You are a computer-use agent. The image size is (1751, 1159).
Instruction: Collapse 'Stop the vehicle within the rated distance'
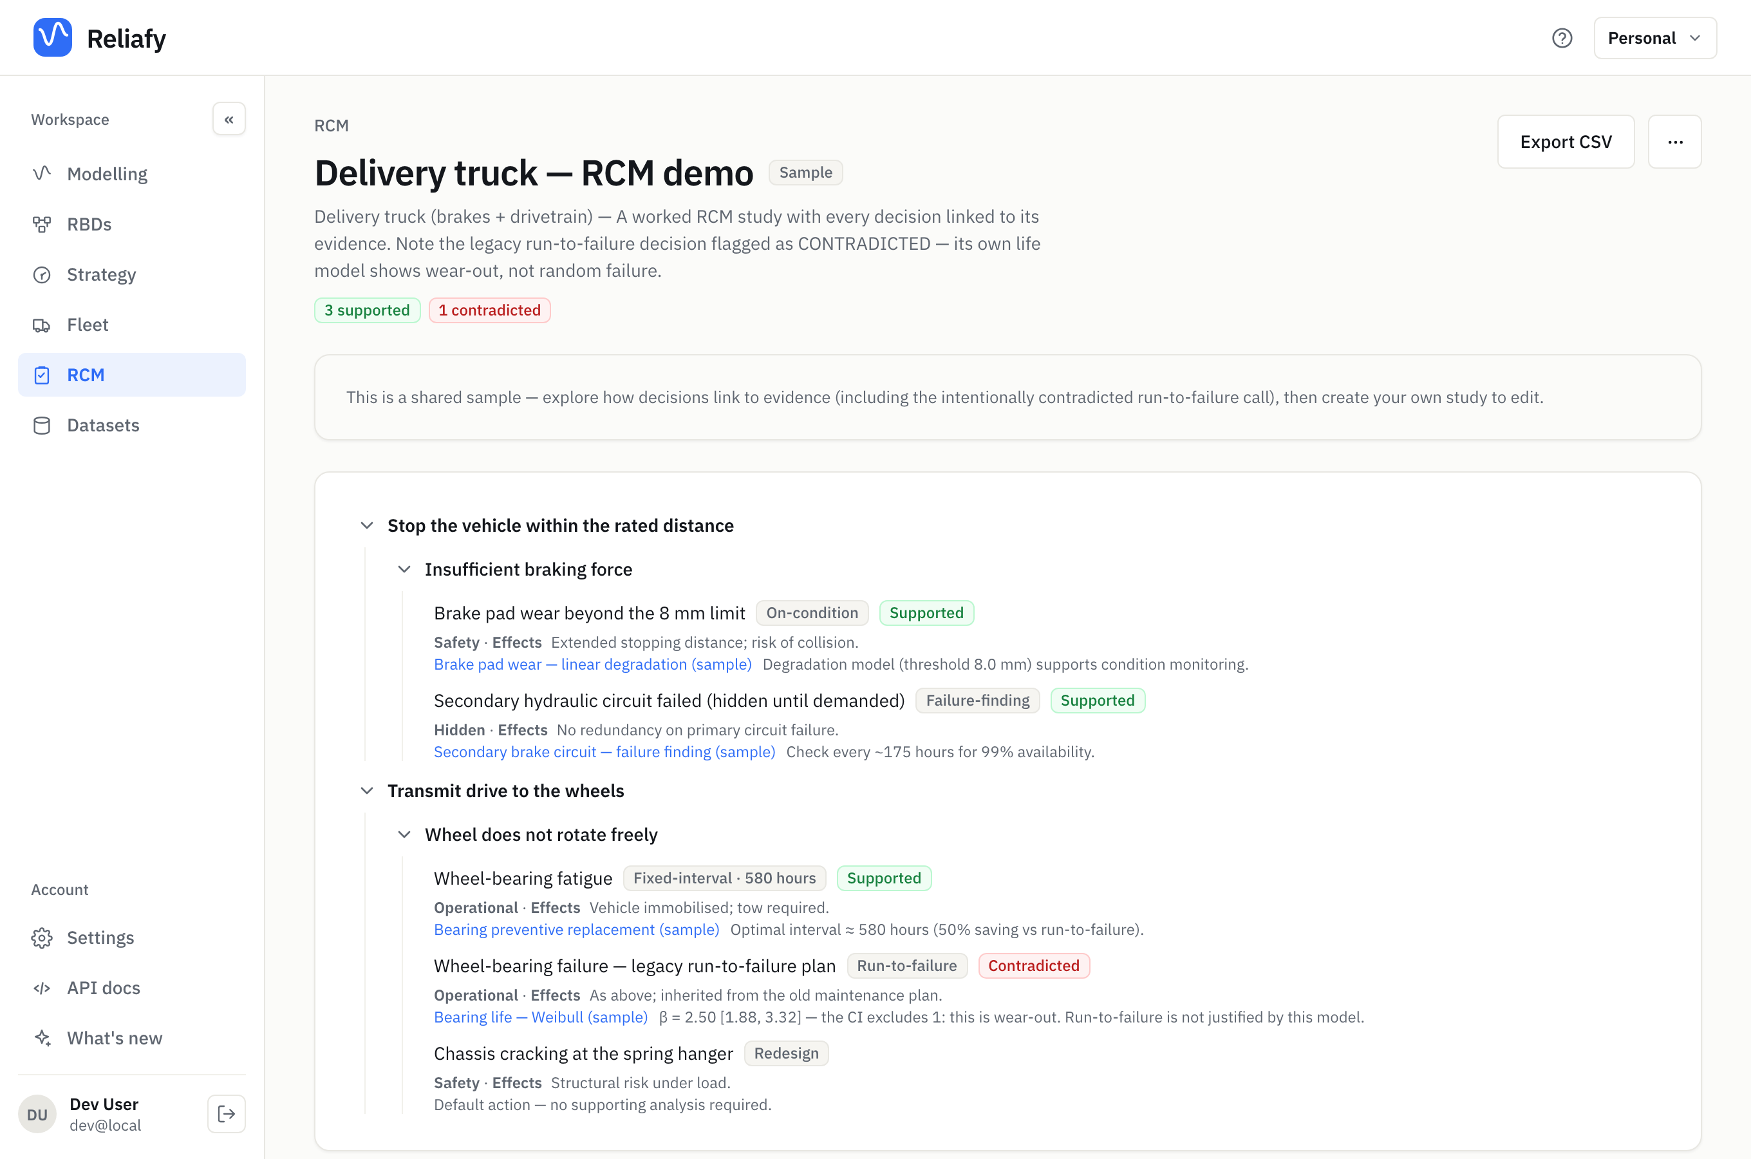[367, 525]
